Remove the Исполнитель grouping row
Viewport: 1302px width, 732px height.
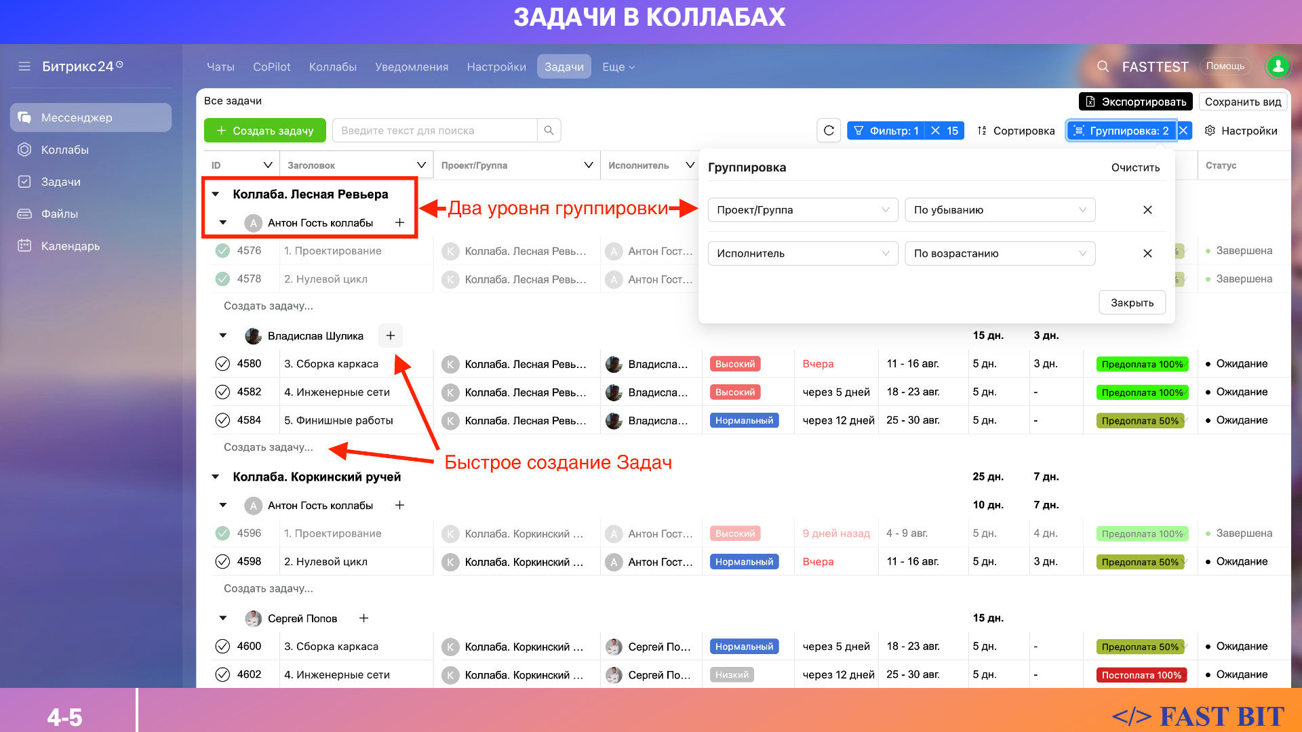[x=1147, y=253]
